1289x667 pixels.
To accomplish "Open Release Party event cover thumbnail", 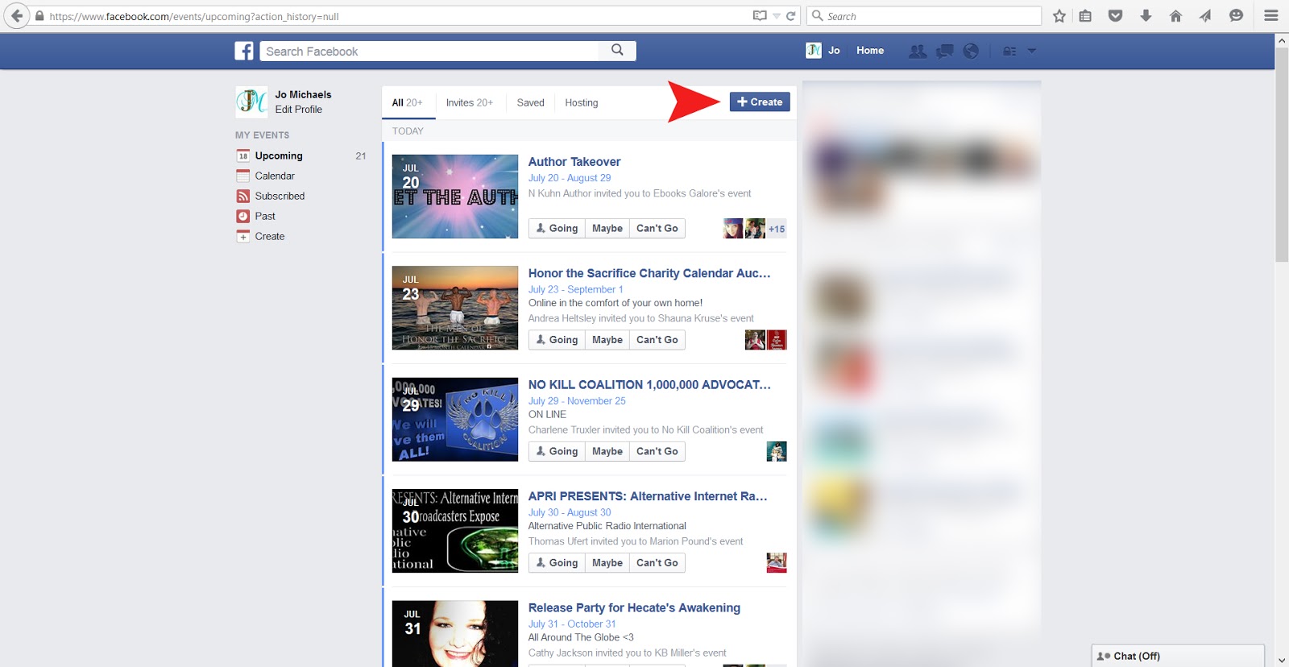I will (455, 633).
